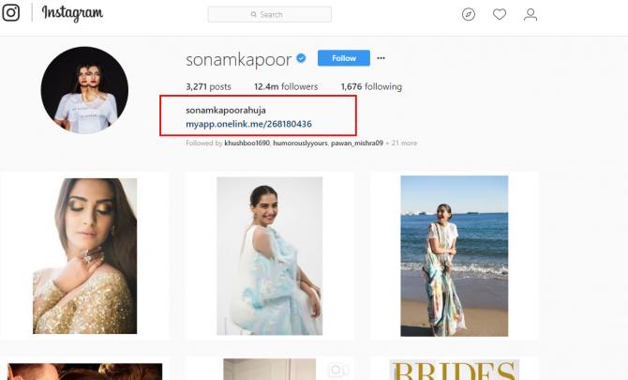Open the 12.4m followers list
This screenshot has height=380, width=628.
pos(286,86)
